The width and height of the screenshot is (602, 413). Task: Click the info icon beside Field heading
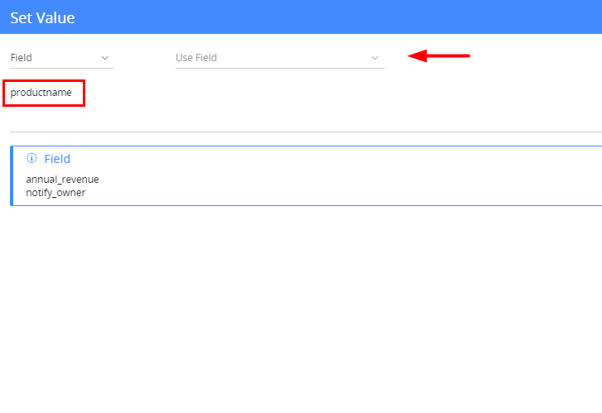[x=31, y=158]
